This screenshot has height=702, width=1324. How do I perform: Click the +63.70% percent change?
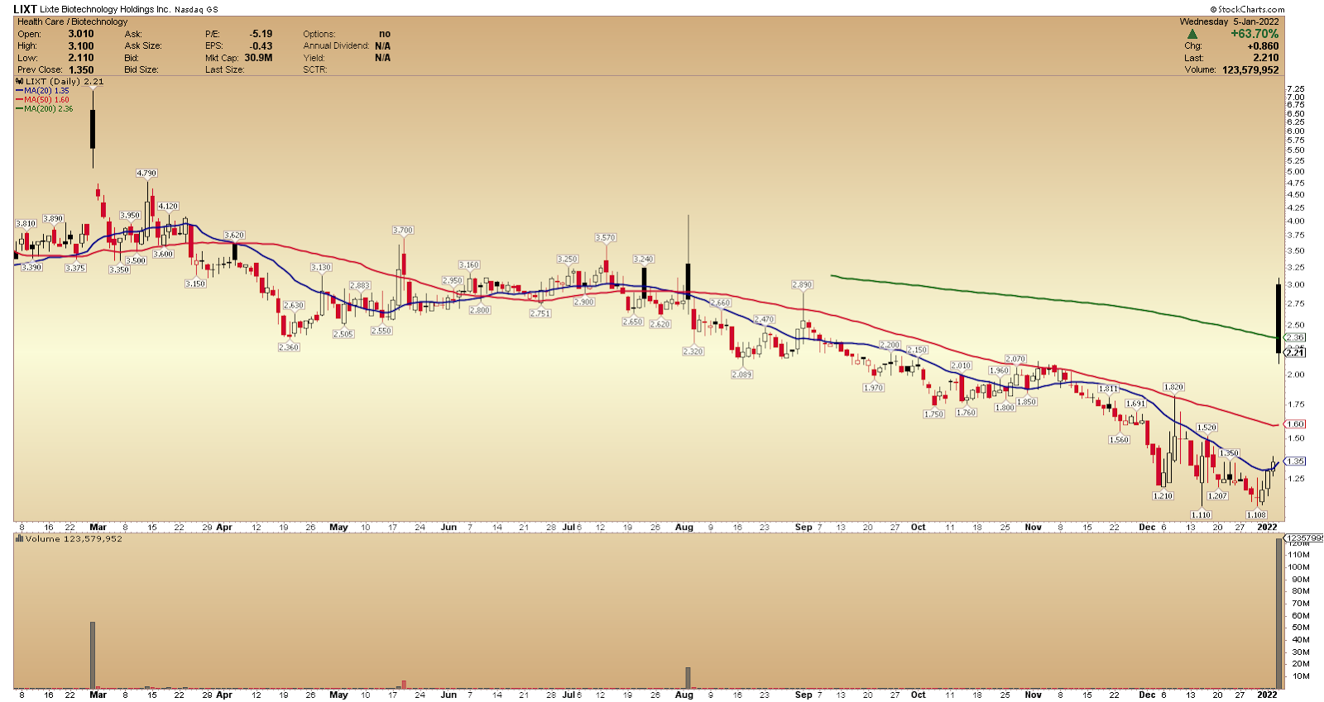pos(1254,34)
